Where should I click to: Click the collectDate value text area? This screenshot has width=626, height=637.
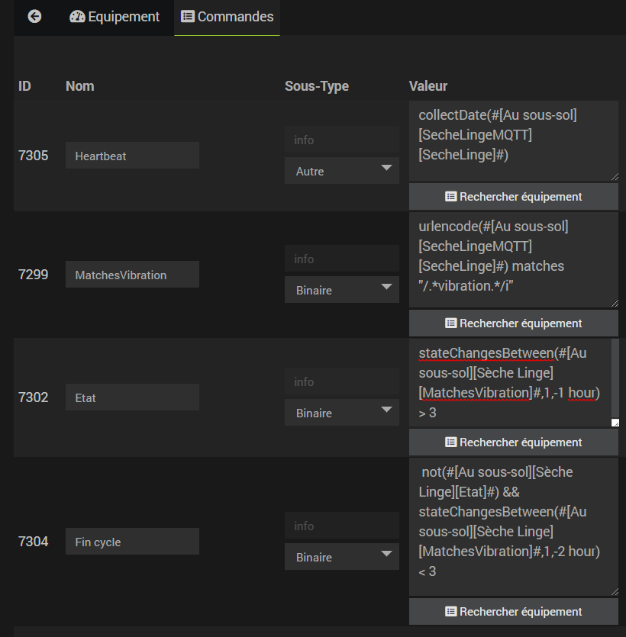(x=513, y=140)
